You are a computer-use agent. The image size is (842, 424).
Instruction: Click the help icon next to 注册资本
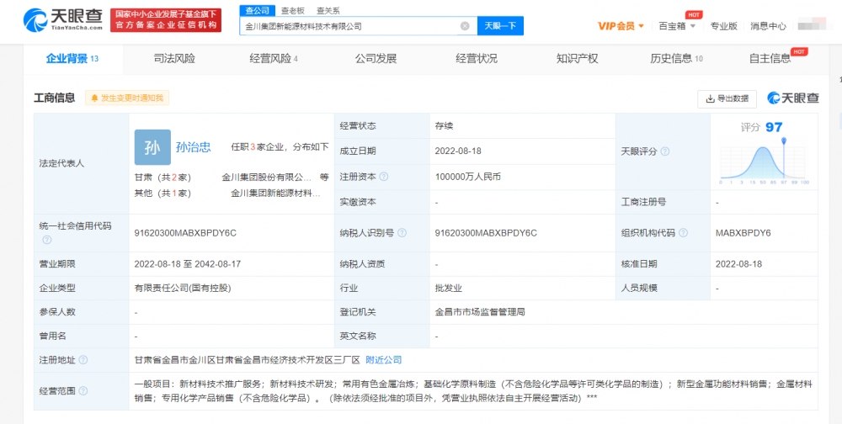pos(384,178)
